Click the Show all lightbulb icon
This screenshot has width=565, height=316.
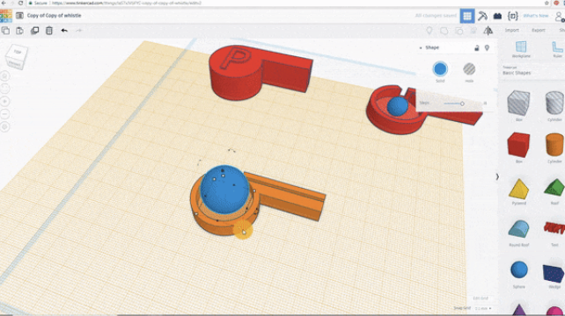pyautogui.click(x=429, y=31)
